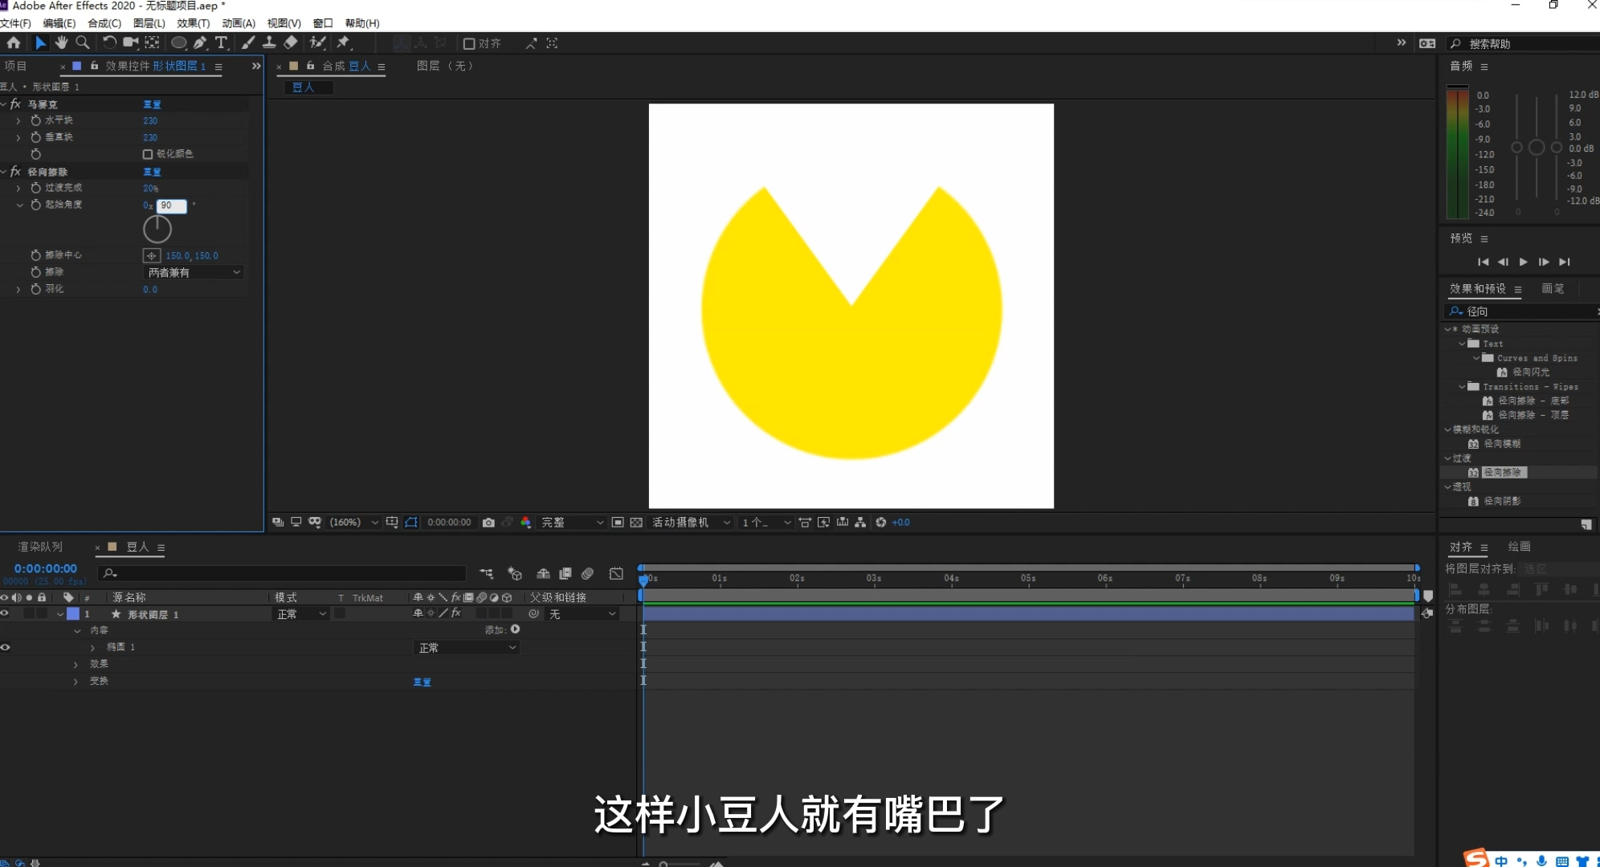The width and height of the screenshot is (1600, 867).
Task: Toggle the fx switch of the 马赛克 effect
Action: pyautogui.click(x=15, y=104)
